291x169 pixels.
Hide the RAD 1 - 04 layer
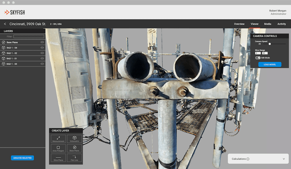pyautogui.click(x=42, y=47)
